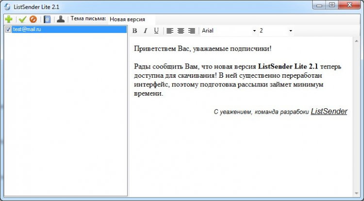Click the greeting line Приветствем Вас
Image resolution: width=364 pixels, height=201 pixels.
(x=203, y=49)
